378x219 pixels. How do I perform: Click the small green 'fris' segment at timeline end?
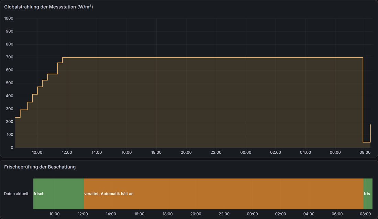(x=368, y=194)
